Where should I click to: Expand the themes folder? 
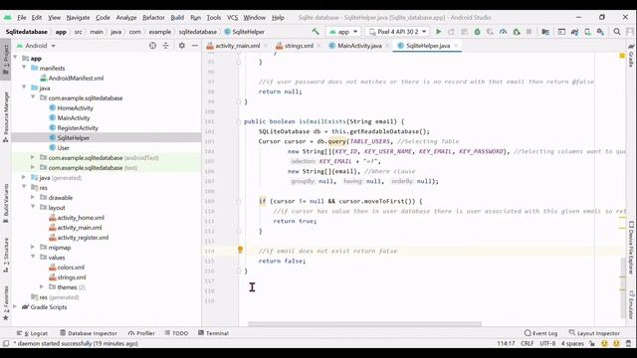click(42, 287)
